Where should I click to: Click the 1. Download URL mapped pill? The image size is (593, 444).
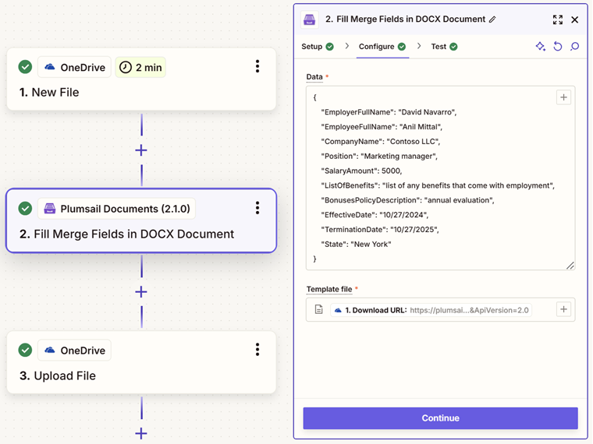pyautogui.click(x=431, y=310)
